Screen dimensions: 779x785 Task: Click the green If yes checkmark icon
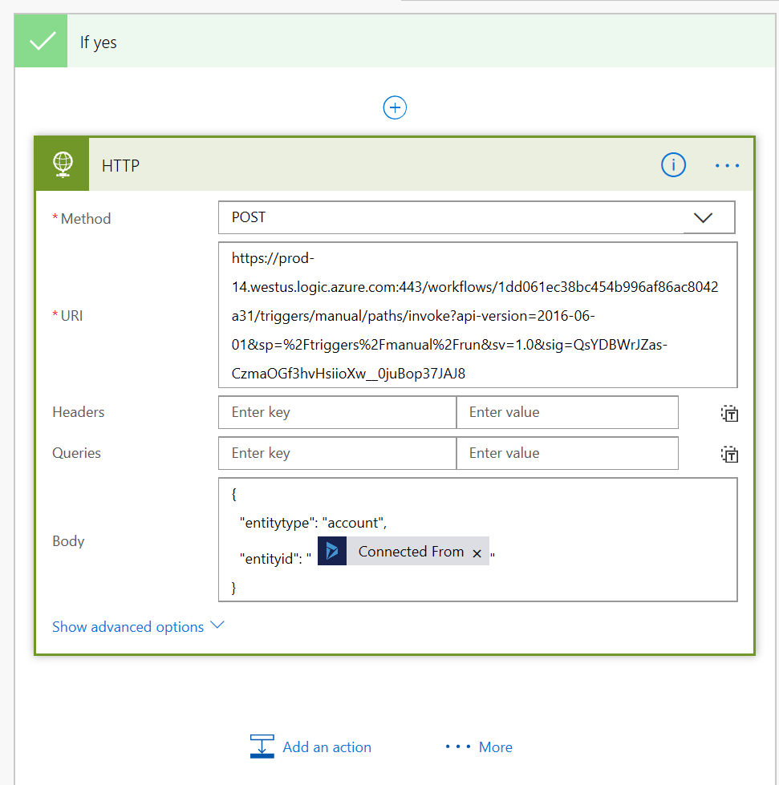42,42
